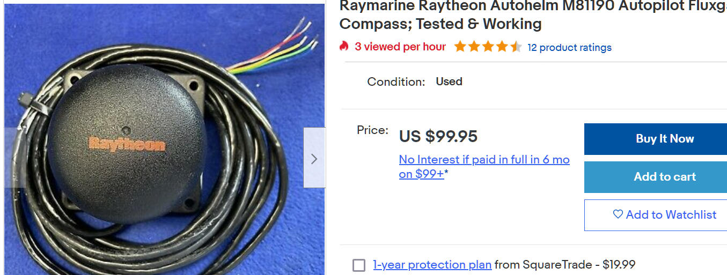Click the heart icon in Add to Watchlist
This screenshot has width=727, height=275.
pos(618,214)
